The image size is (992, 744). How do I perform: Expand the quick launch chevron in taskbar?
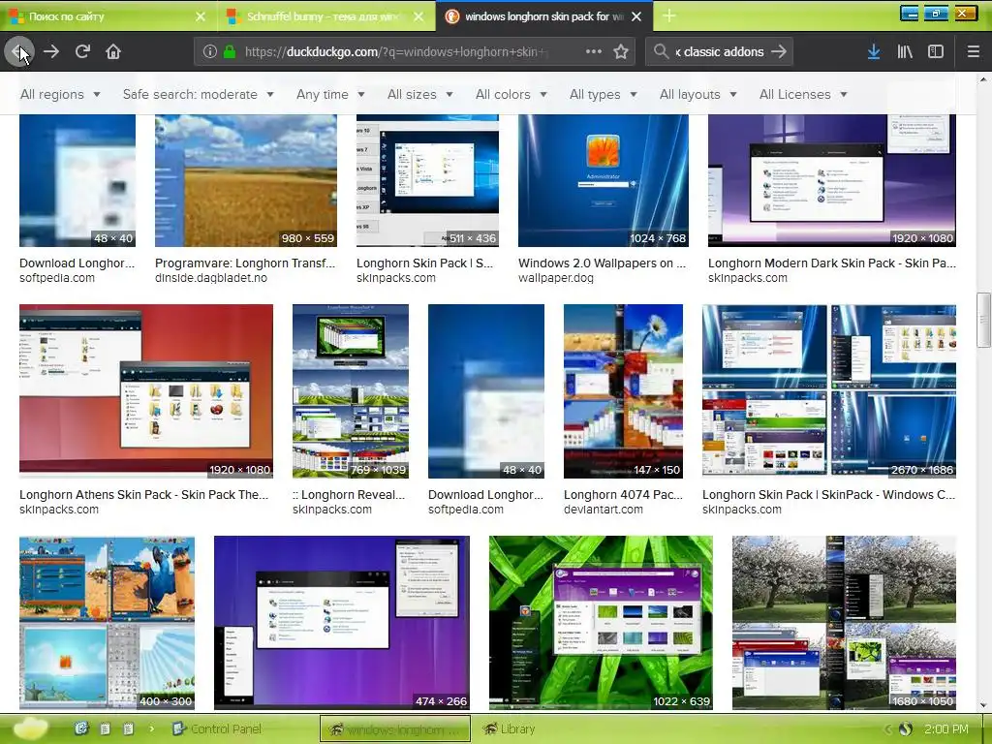click(152, 728)
